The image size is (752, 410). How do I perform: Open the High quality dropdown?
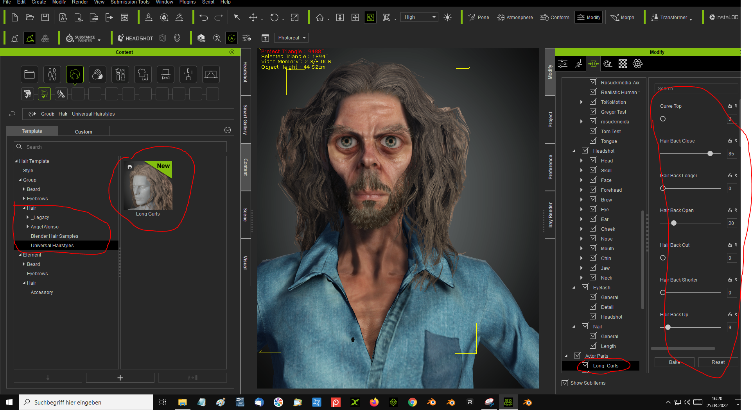pyautogui.click(x=420, y=17)
